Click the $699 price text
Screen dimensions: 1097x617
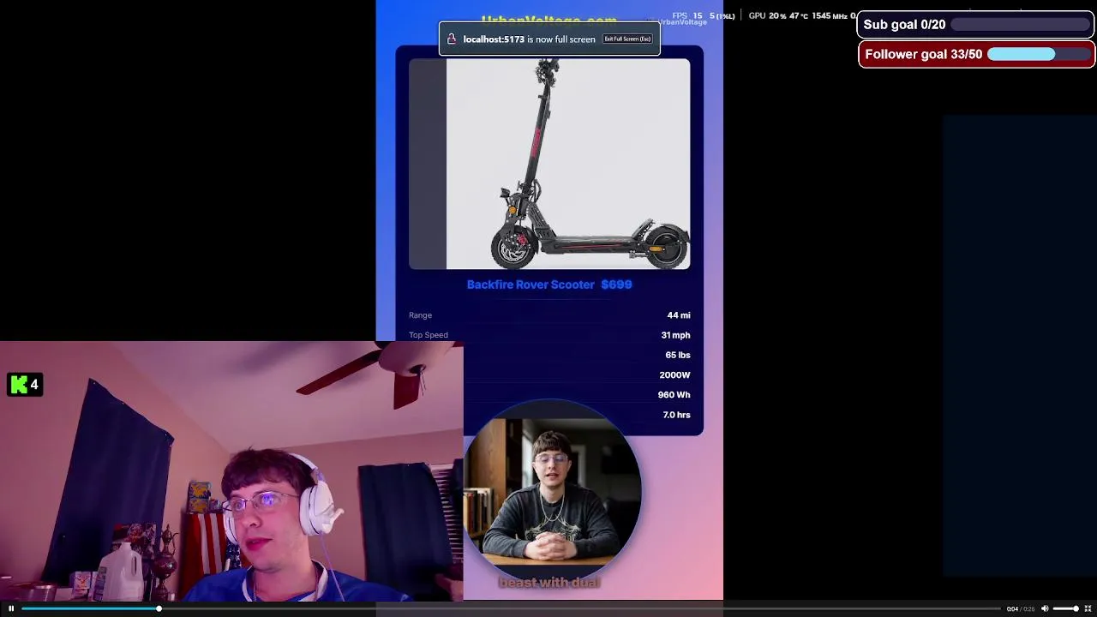pos(616,285)
